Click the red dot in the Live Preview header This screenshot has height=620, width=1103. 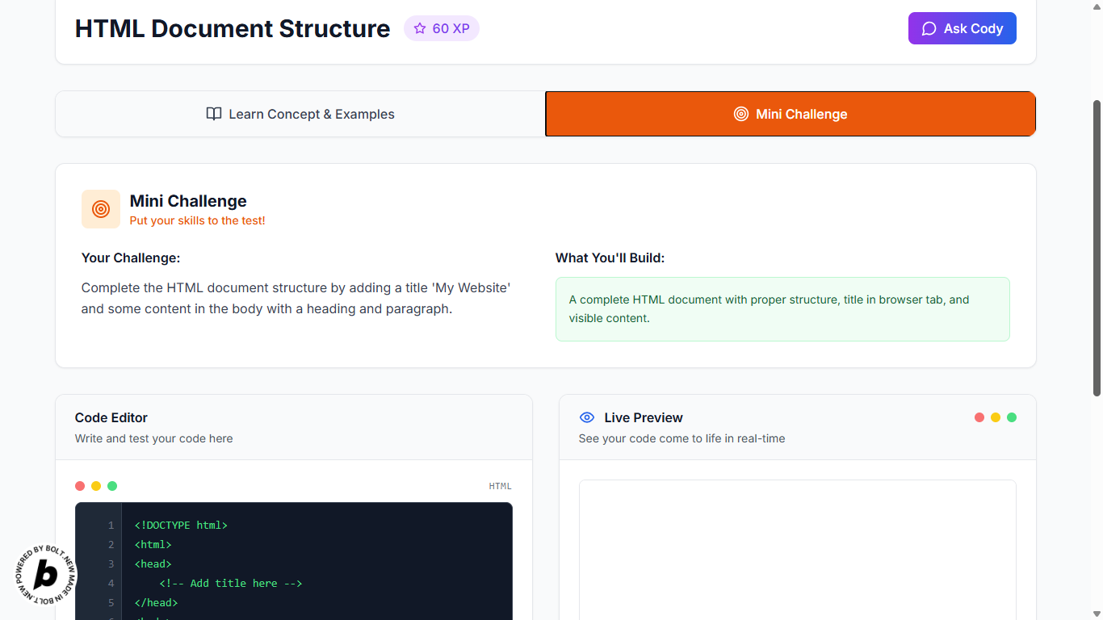coord(979,417)
